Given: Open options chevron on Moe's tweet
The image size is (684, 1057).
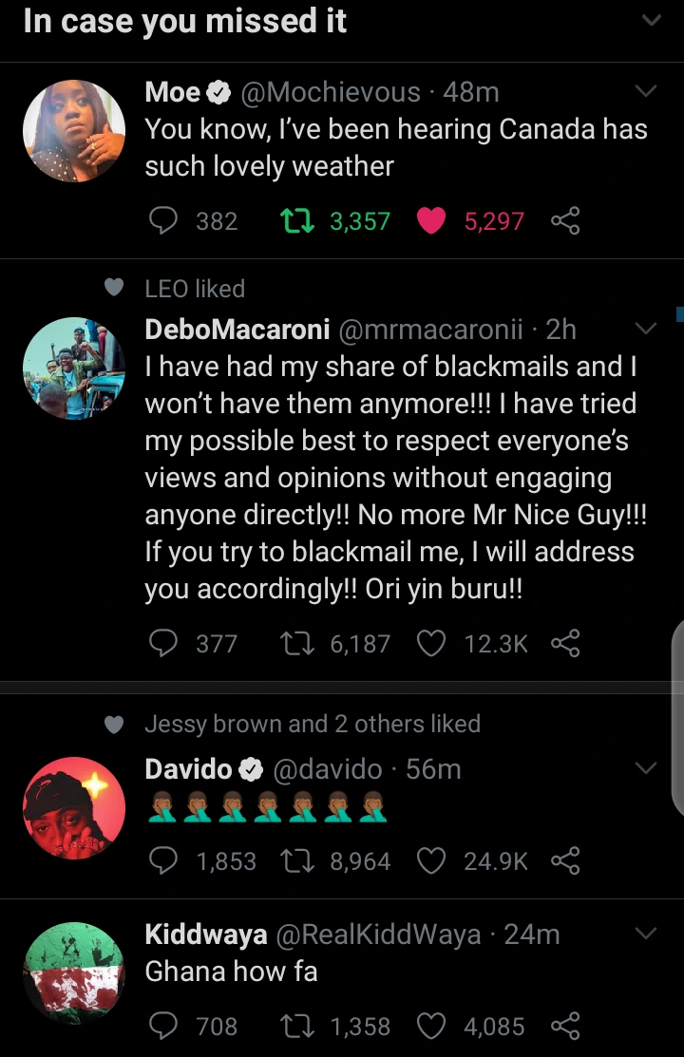Looking at the screenshot, I should coord(645,92).
